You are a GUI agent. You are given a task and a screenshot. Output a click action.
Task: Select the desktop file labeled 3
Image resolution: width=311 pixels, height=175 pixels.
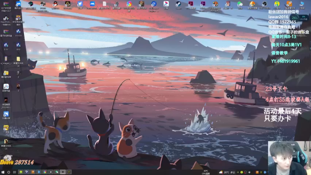(18, 87)
